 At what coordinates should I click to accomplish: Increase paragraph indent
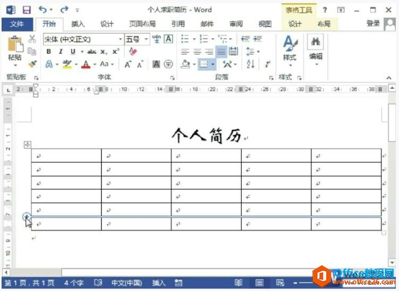point(258,39)
